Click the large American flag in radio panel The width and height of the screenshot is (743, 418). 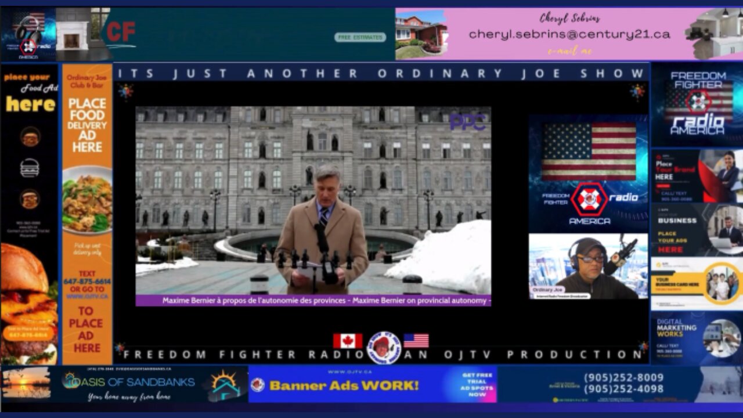[x=589, y=151]
